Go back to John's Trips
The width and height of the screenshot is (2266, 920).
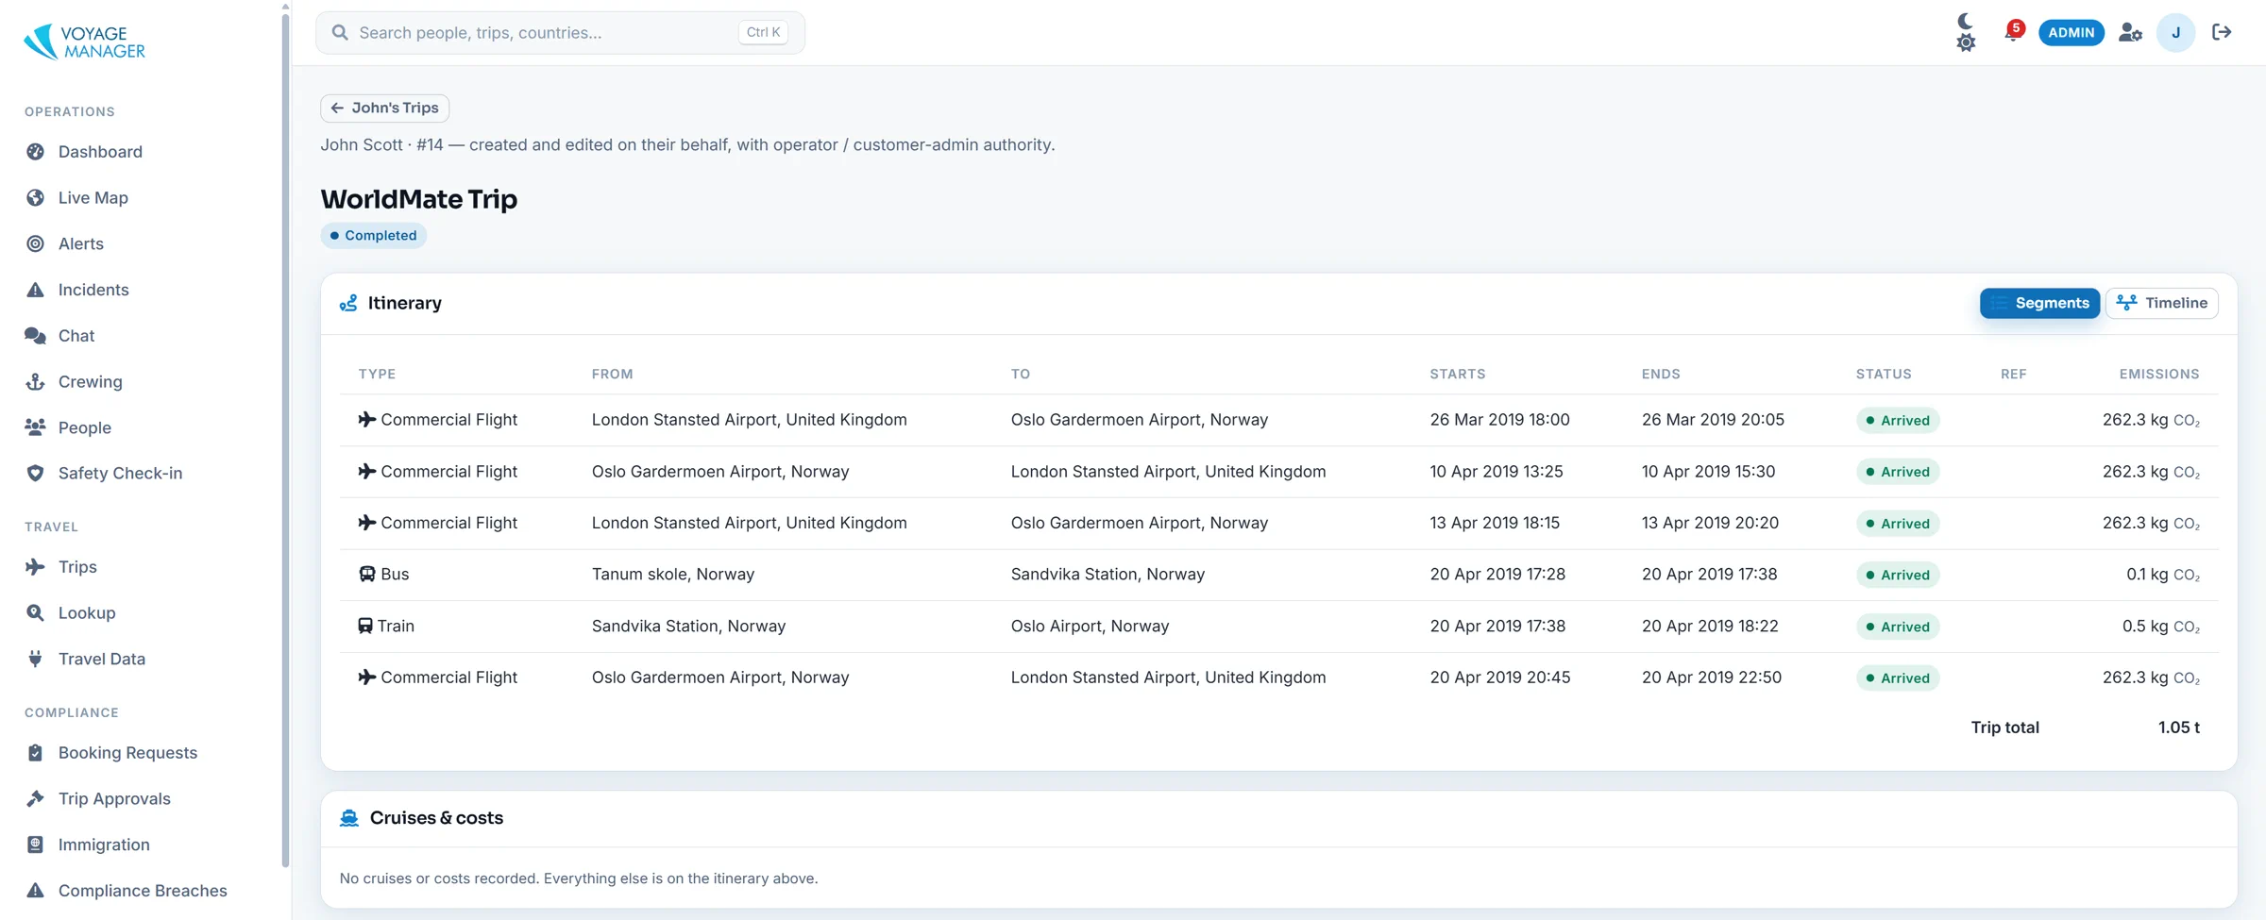384,108
